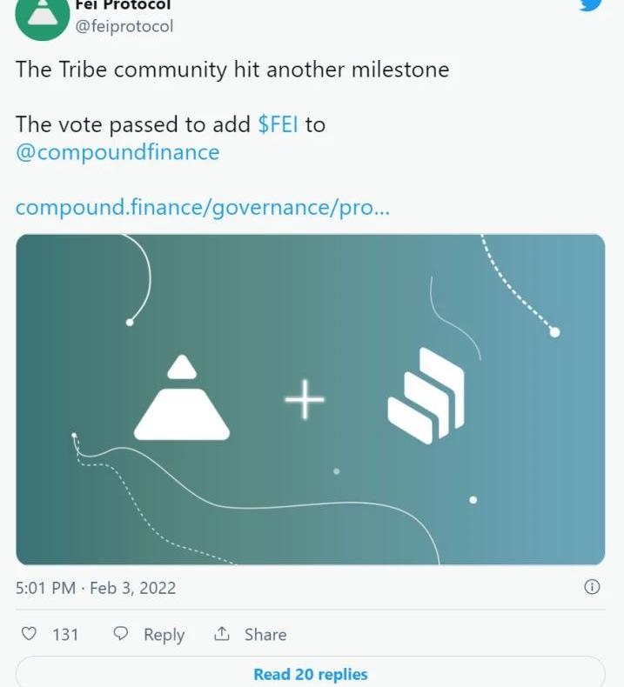624x687 pixels.
Task: Open the @feiprotocol handle
Action: point(124,26)
